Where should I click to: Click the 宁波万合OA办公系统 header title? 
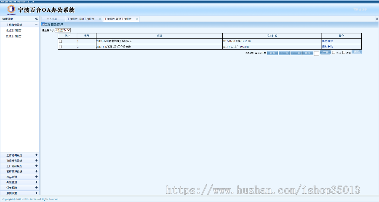(46, 10)
